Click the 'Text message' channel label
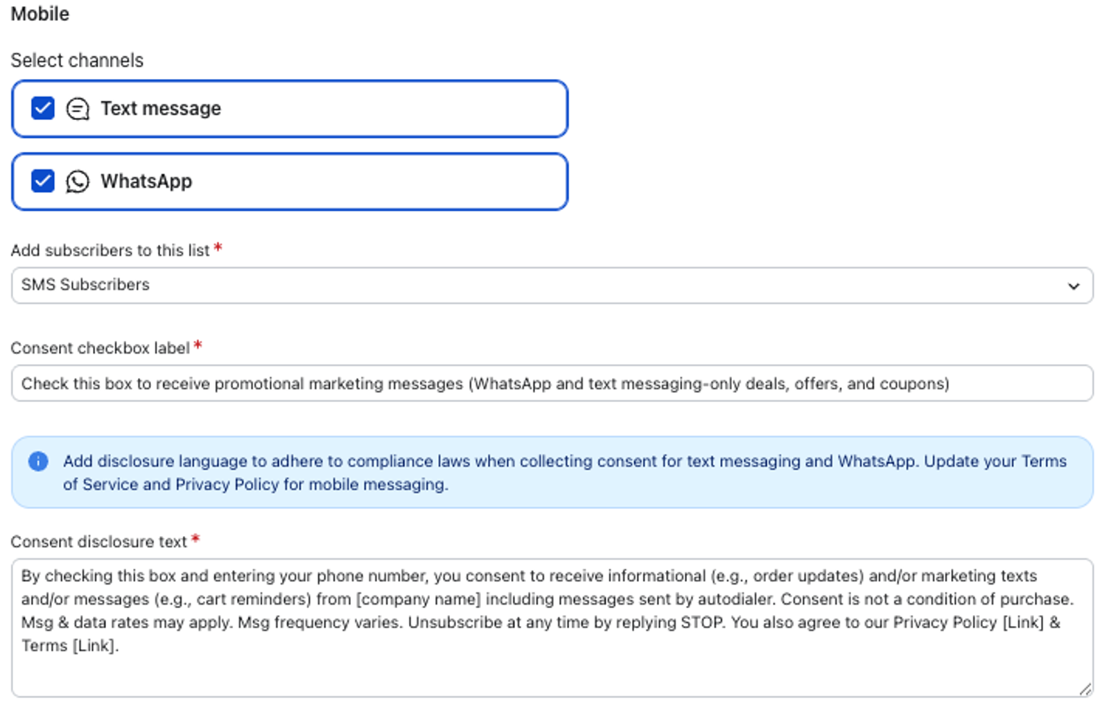 [161, 109]
